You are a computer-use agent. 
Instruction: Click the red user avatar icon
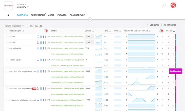coord(173,5)
